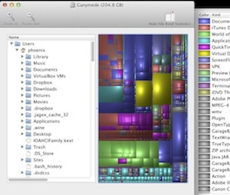
Task: Collapse the phoenix tree node
Action: pyautogui.click(x=17, y=50)
